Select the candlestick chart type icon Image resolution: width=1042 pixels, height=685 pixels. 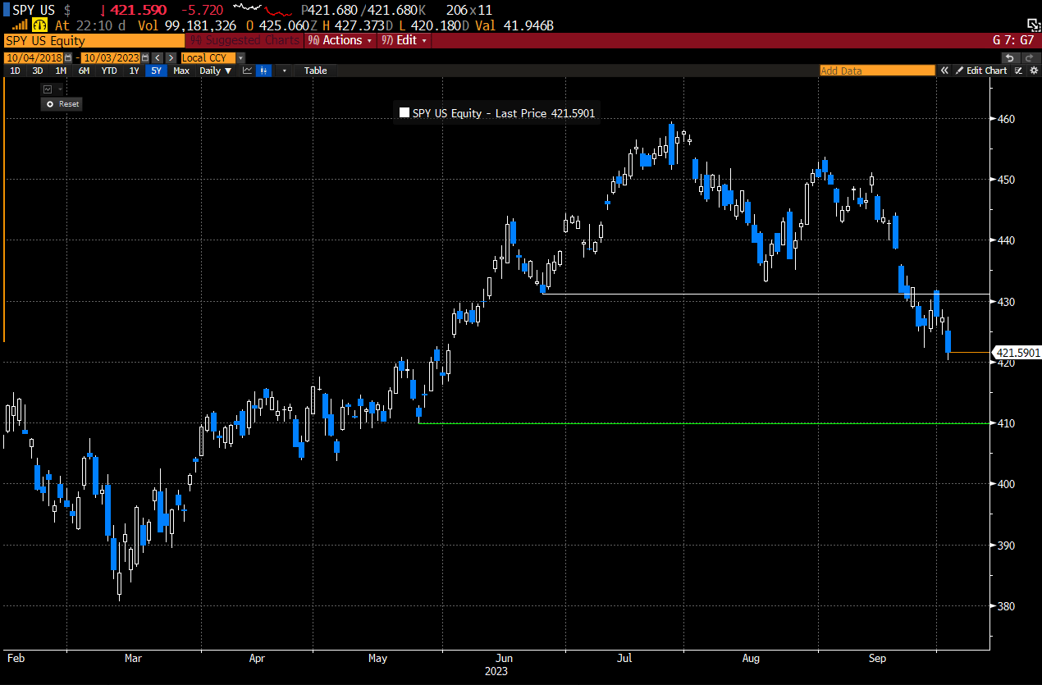(x=263, y=71)
